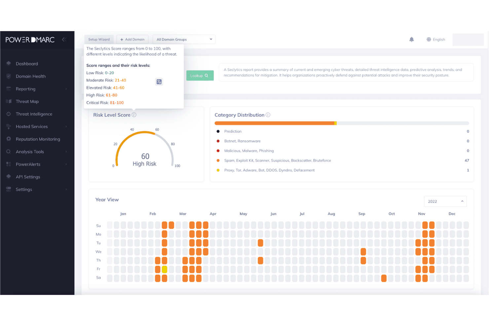
Task: Click the info icon beside Risk Level Score
Action: [x=134, y=115]
